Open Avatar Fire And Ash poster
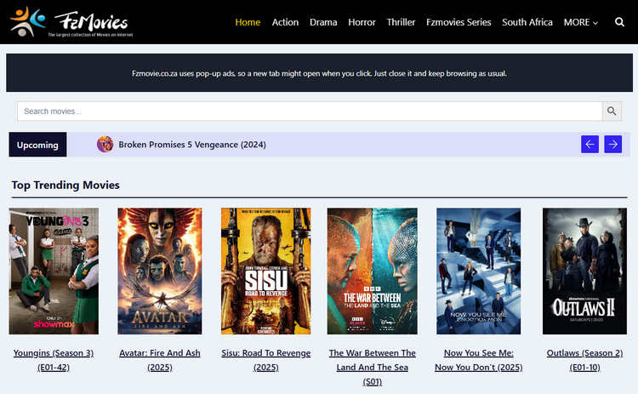The width and height of the screenshot is (638, 394). click(160, 271)
